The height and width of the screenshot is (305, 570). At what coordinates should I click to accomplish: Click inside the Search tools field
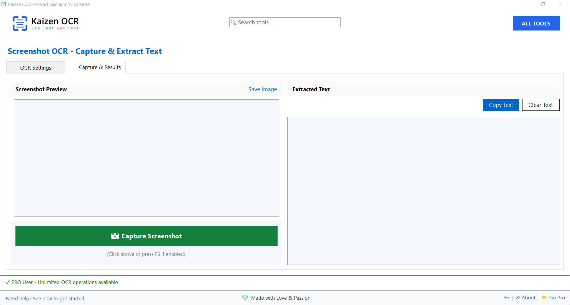[285, 22]
